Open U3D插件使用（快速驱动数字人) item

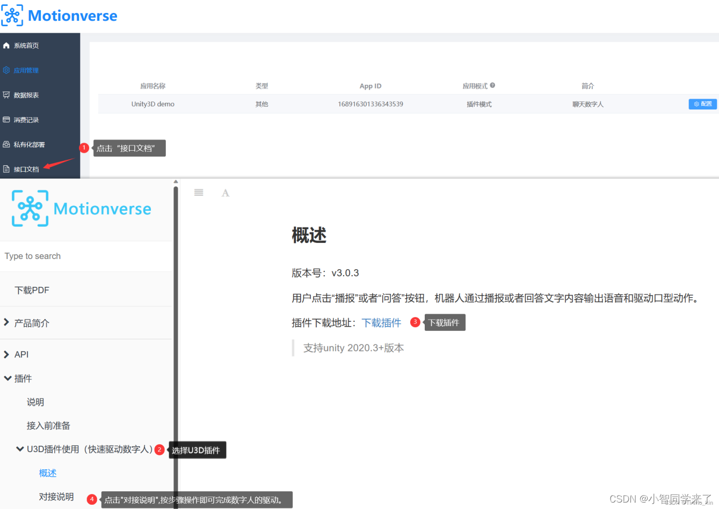click(90, 449)
